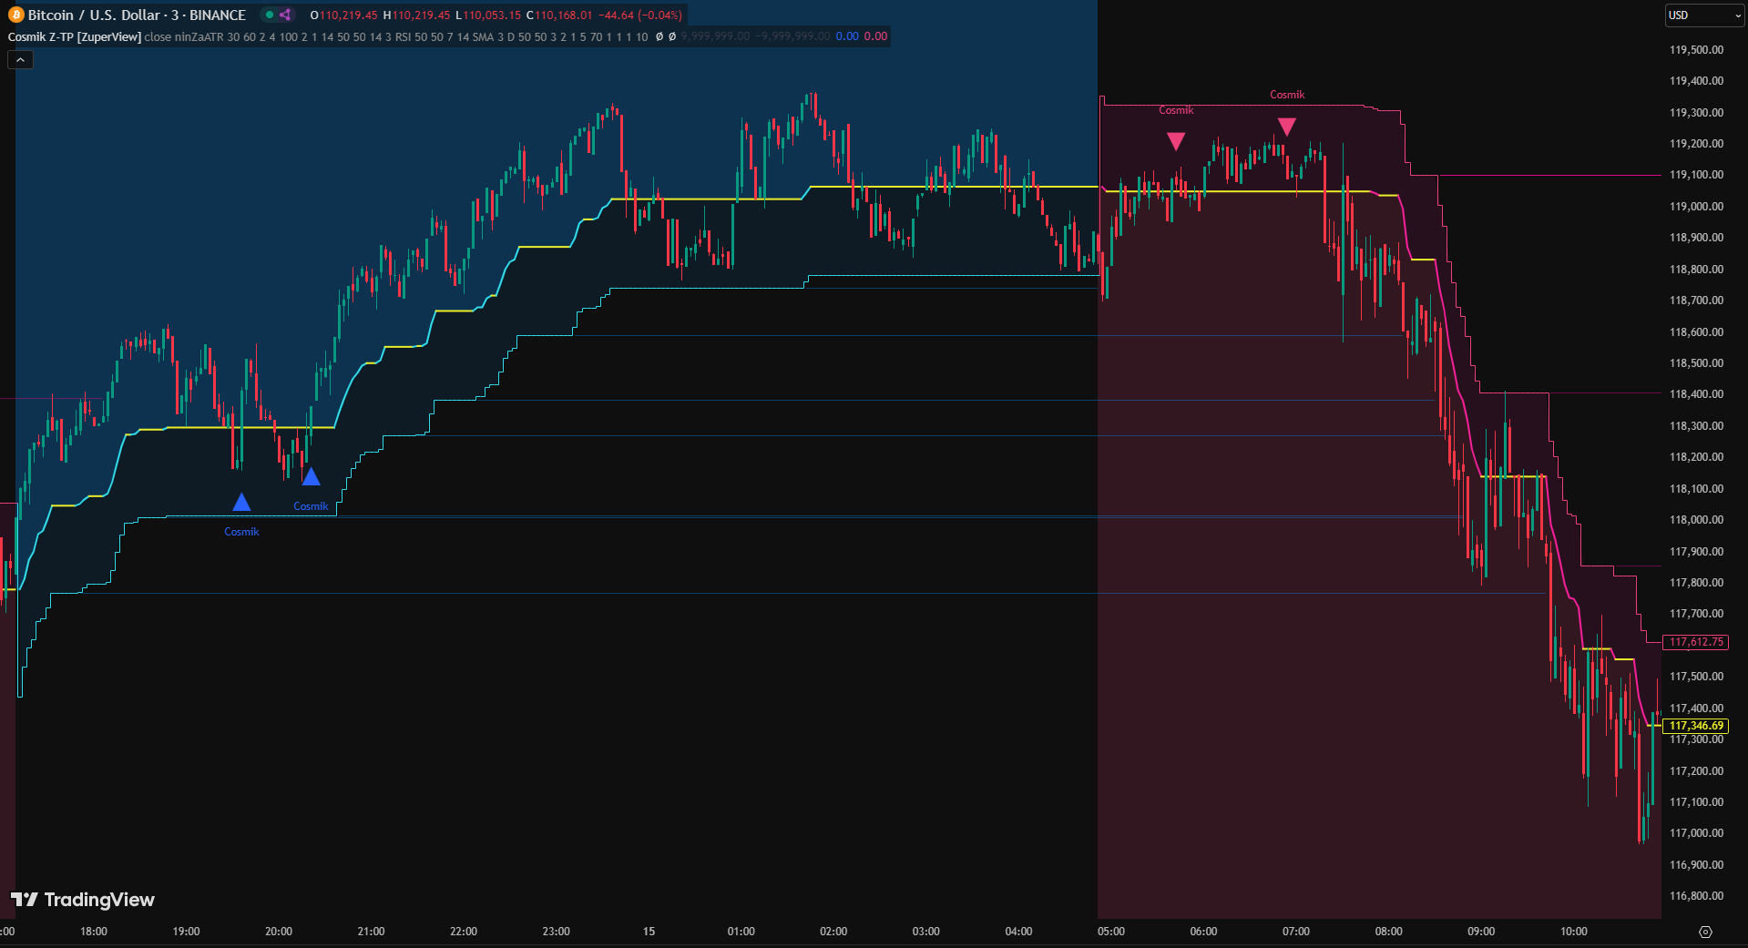The height and width of the screenshot is (948, 1748).
Task: Click the red 117,612.75 price label
Action: point(1695,642)
